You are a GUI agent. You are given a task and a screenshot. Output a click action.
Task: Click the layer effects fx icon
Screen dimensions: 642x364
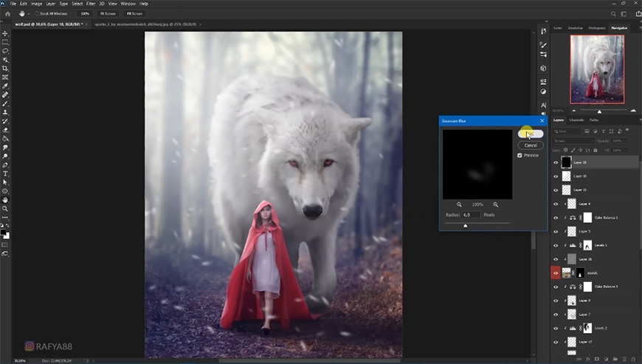click(x=588, y=359)
